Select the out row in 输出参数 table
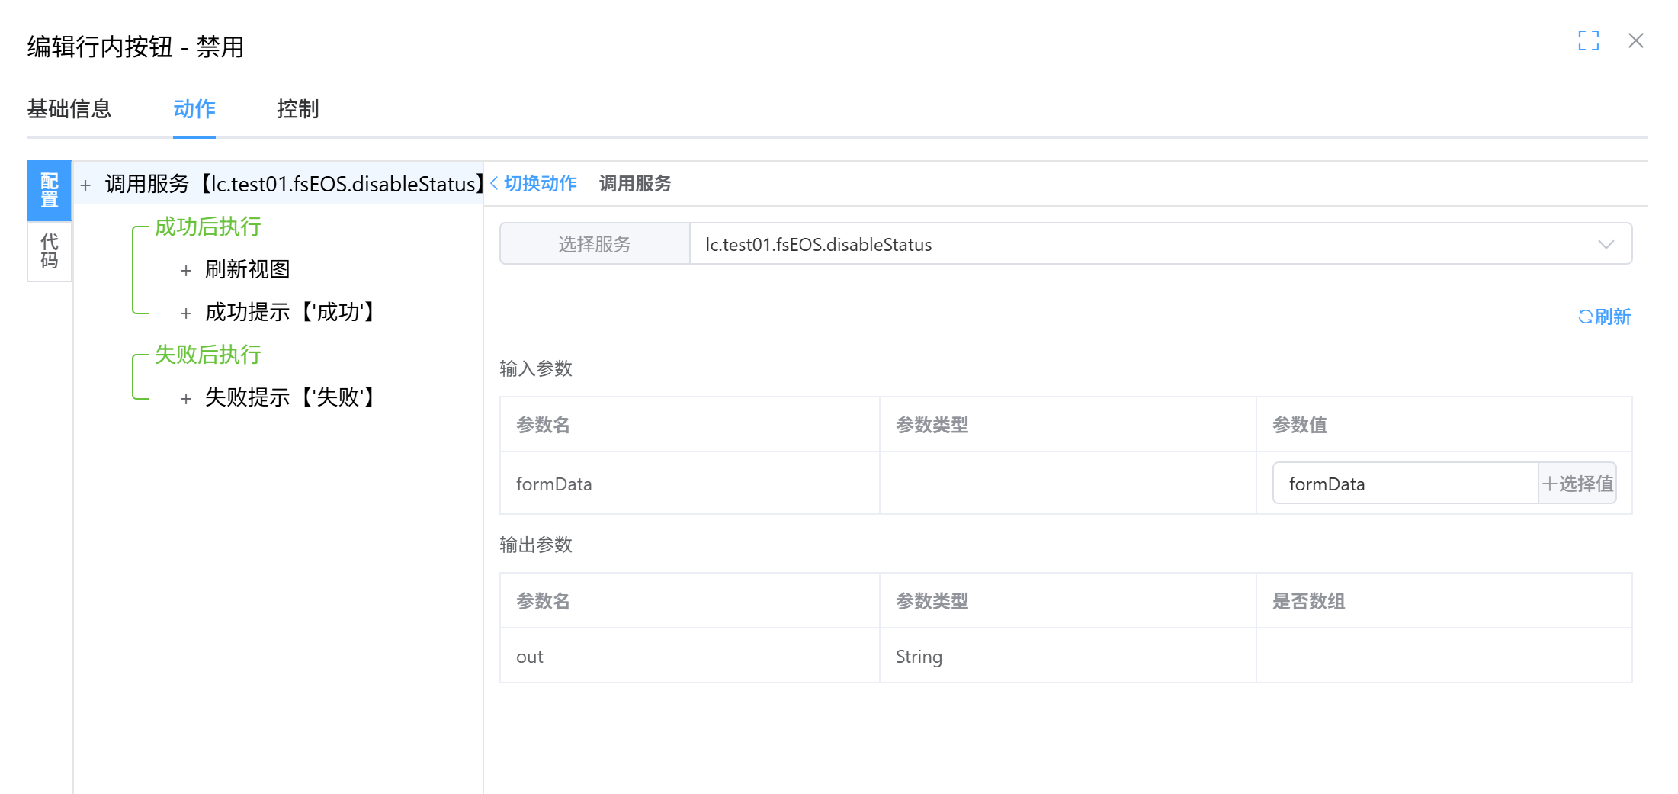The image size is (1678, 794). click(529, 655)
